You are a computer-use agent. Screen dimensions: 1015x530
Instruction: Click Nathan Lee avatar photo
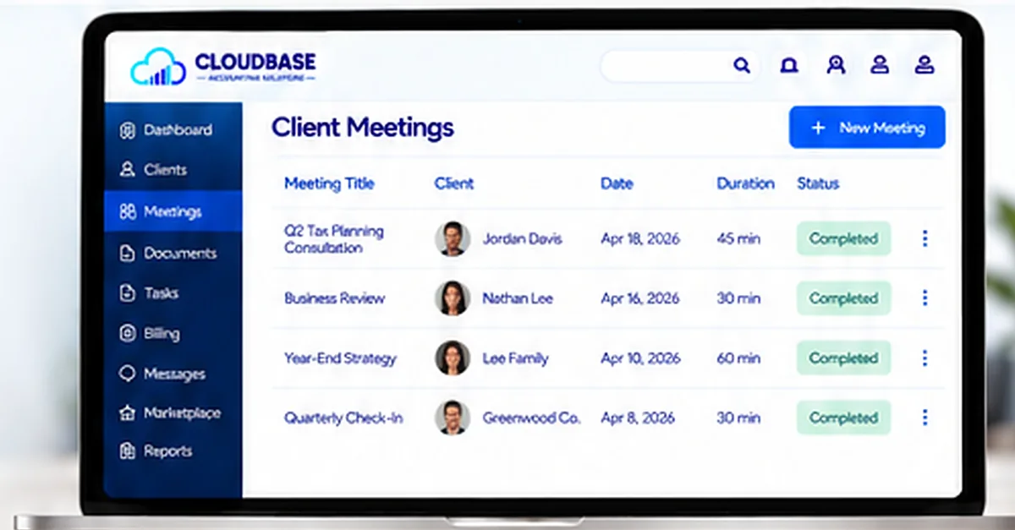[x=453, y=298]
